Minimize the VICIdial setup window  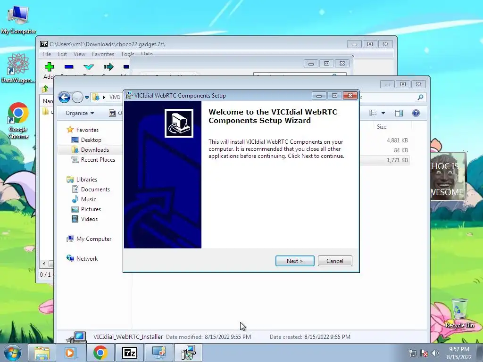coord(319,96)
